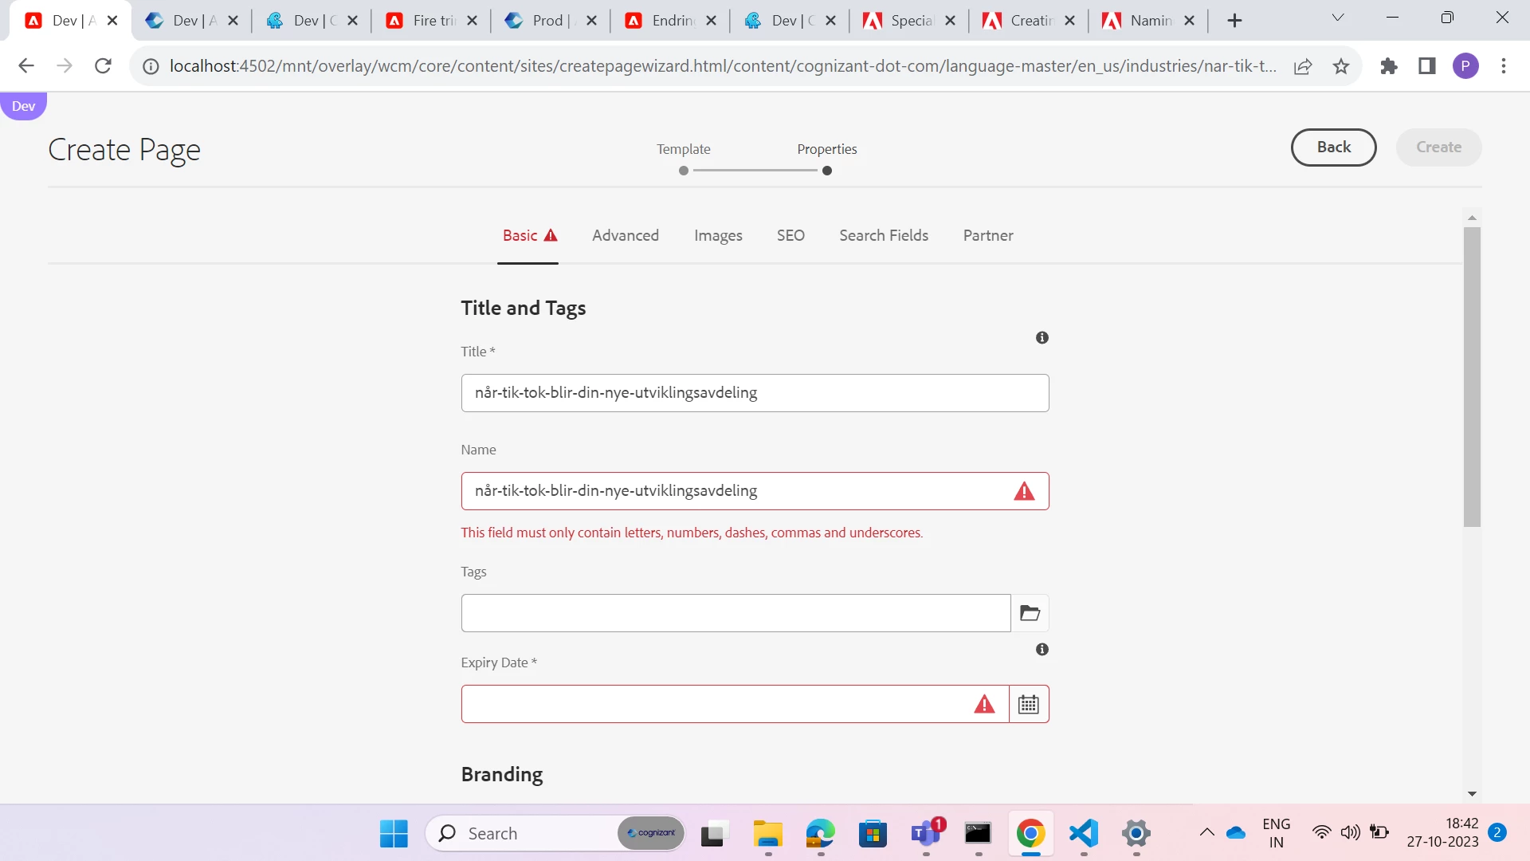Reload the current page
The width and height of the screenshot is (1530, 861).
click(x=103, y=66)
